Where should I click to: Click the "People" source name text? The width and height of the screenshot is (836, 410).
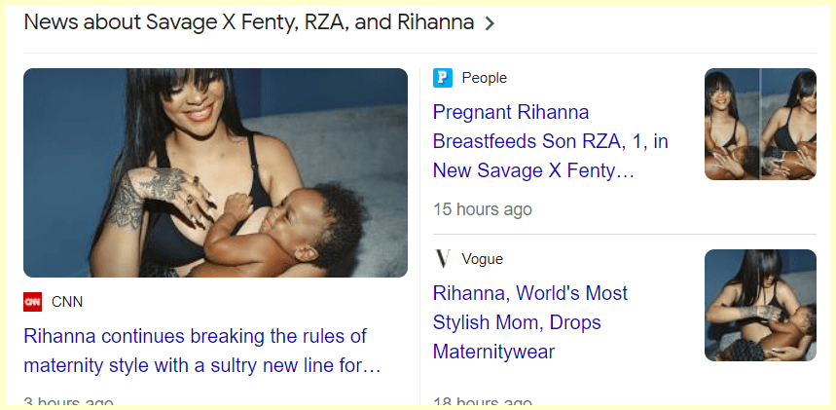click(484, 78)
